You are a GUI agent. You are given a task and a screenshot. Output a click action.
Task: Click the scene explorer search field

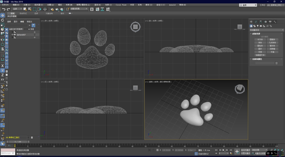coord(16,25)
